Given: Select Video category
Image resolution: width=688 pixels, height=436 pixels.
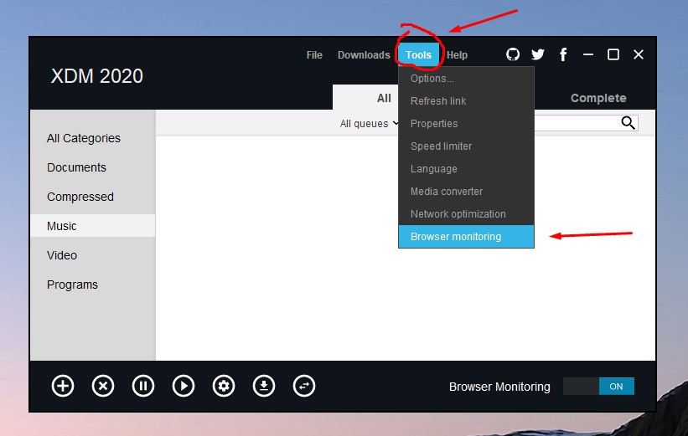Looking at the screenshot, I should [92, 255].
